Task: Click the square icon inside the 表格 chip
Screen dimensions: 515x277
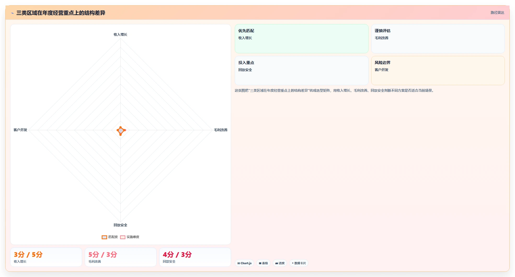Action: [260, 263]
